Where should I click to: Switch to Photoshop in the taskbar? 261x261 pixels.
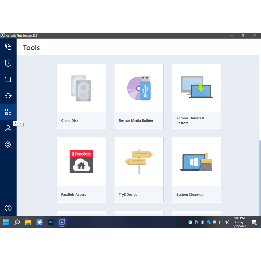tap(50, 222)
